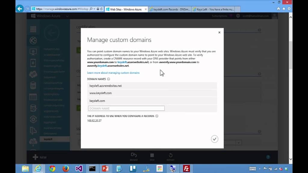Open Internet Explorer home page

coord(278,9)
